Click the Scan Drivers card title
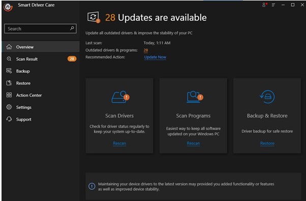Screen dimensions: 306x201 pyautogui.click(x=119, y=116)
